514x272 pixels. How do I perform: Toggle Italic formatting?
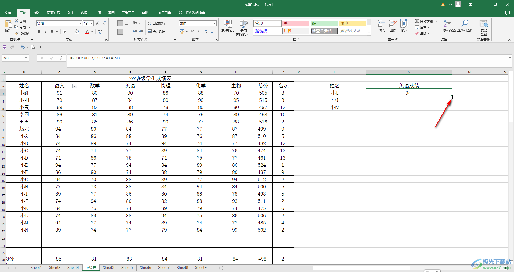pos(46,32)
